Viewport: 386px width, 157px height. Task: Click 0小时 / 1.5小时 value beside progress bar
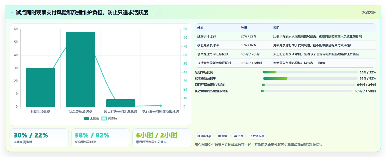[x=365, y=91]
